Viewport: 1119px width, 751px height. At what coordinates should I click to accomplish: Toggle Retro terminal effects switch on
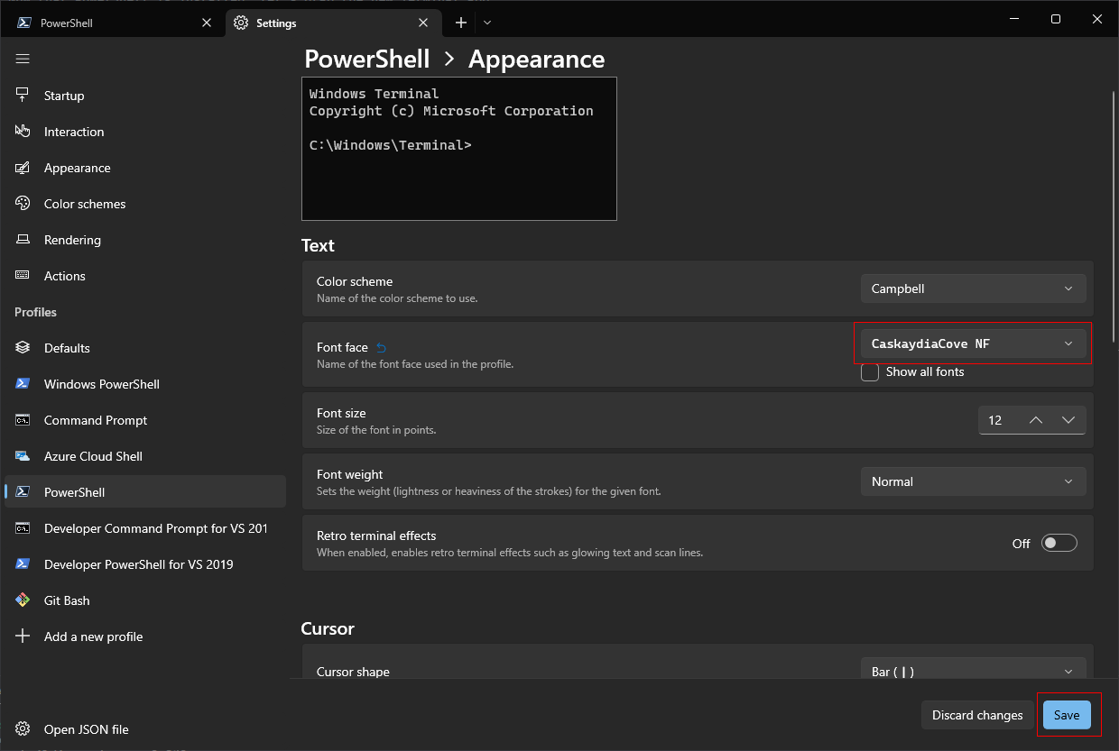(1059, 543)
